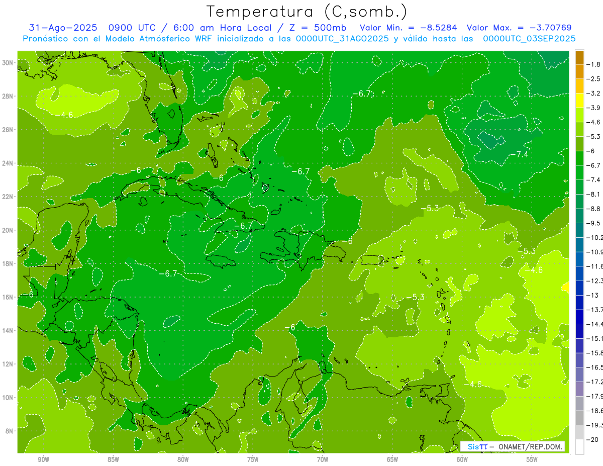Click the '-3.9' legend label
The image size is (603, 466).
594,108
